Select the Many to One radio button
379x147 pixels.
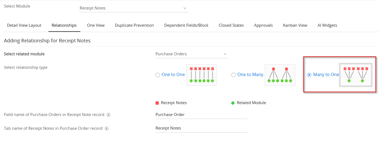tap(309, 75)
